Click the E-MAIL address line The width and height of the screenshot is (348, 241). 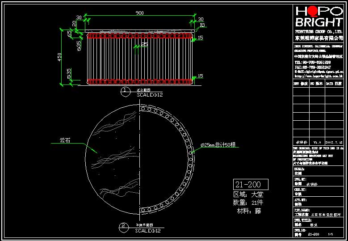click(x=319, y=72)
